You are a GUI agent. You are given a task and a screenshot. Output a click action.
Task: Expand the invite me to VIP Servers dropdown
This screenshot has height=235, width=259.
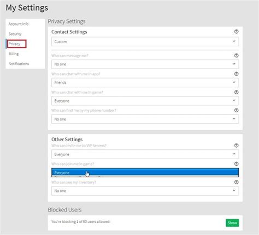(145, 154)
